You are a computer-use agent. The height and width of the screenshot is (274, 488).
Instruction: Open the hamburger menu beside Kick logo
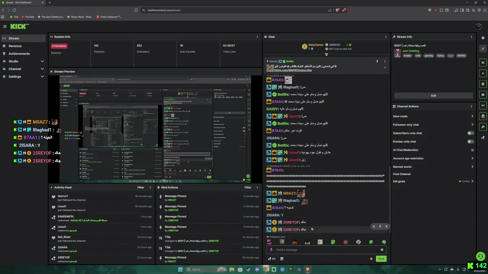(5, 26)
